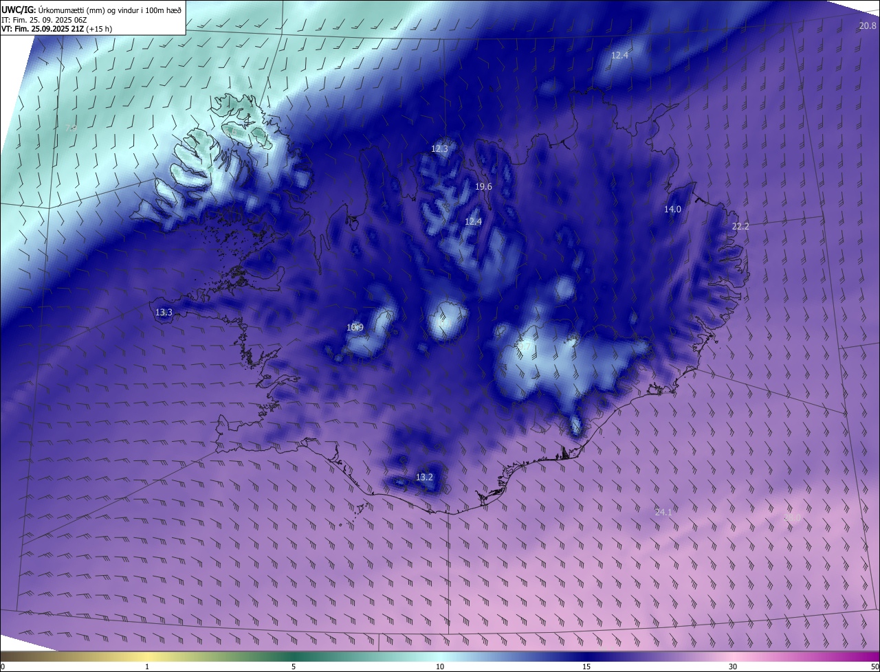Click the valid time 'VT: Fim. 25.09.2025 21Z (+15 h)'
This screenshot has height=672, width=880.
56,30
